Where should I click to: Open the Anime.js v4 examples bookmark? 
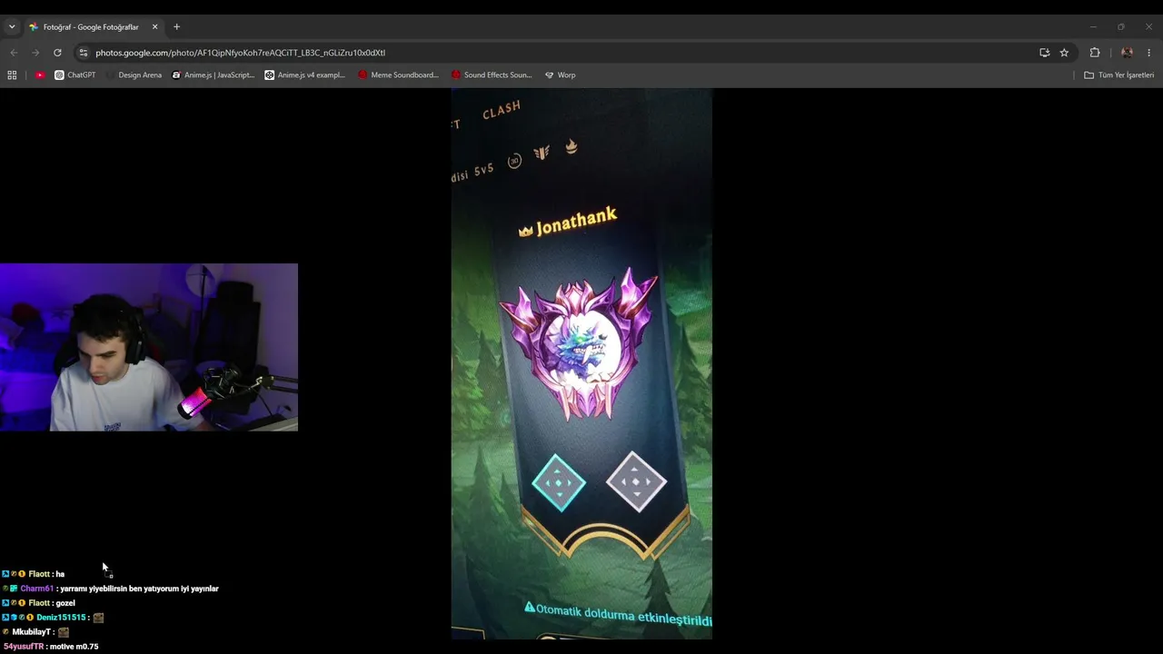click(x=305, y=75)
